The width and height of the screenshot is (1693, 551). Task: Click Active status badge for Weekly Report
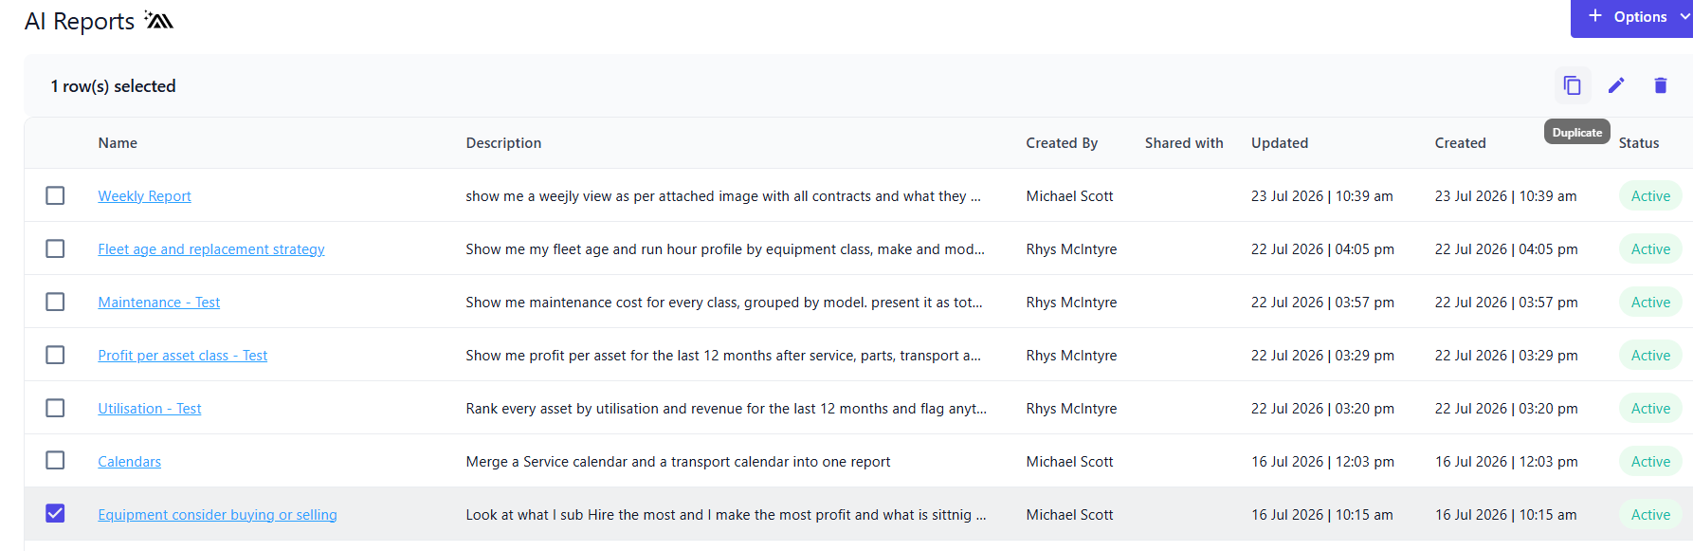(1650, 196)
